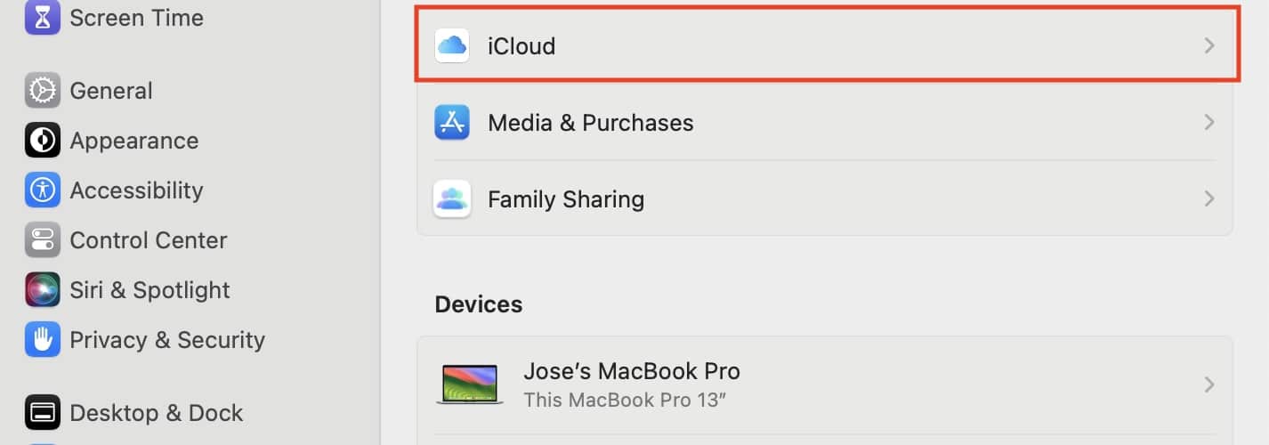Click the iCloud cloud icon
Screen dimensions: 1269x445
point(452,45)
